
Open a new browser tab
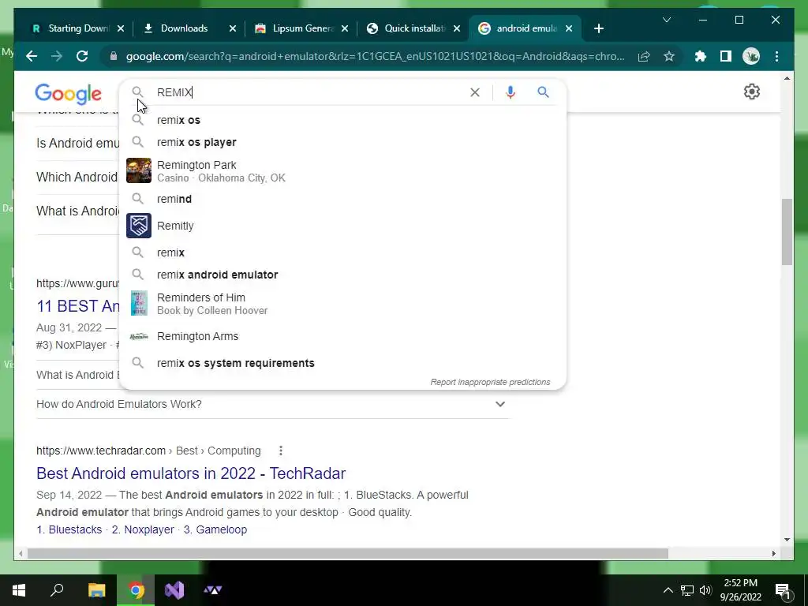coord(598,28)
